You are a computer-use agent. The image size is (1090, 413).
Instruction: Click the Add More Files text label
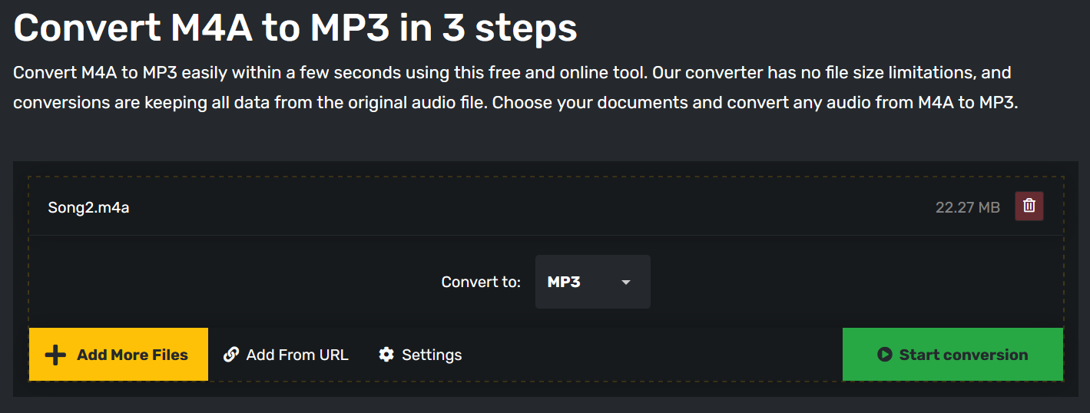click(x=132, y=355)
